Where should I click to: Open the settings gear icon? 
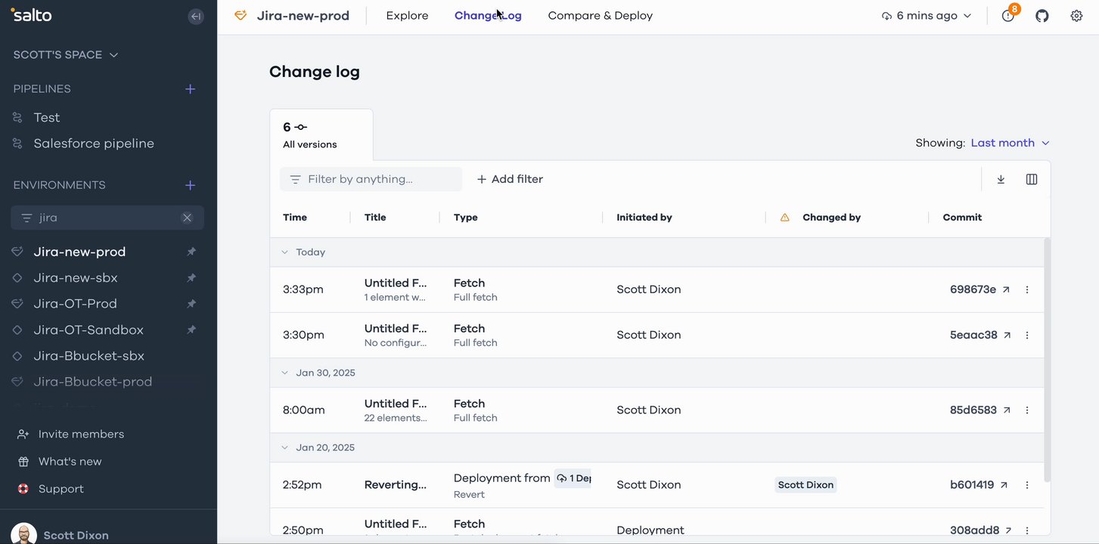coord(1076,16)
